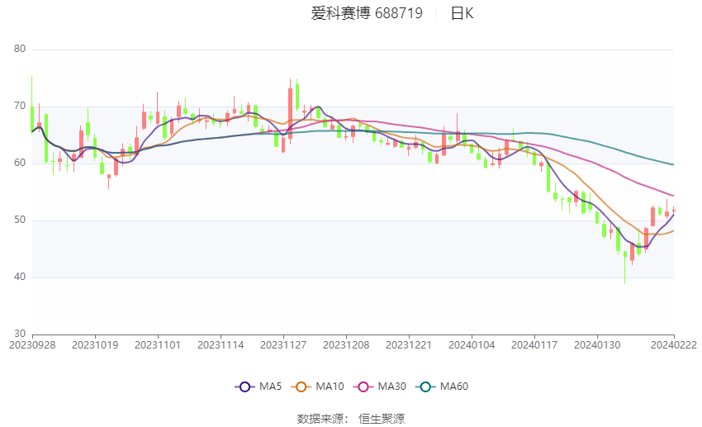This screenshot has height=427, width=702.
Task: Toggle the MA60 legend series
Action: point(442,387)
